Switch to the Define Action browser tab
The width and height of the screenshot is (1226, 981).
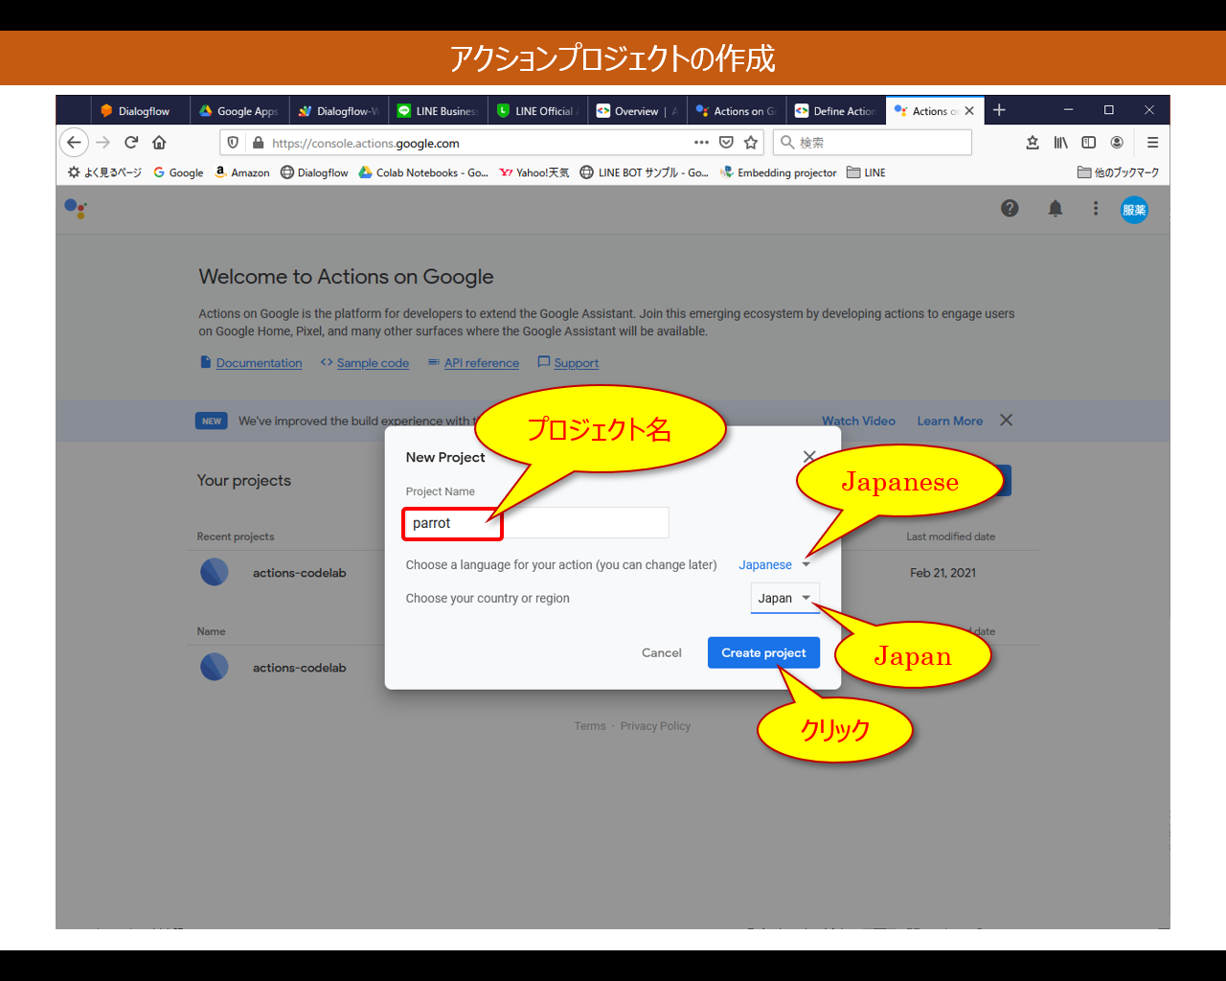(836, 111)
